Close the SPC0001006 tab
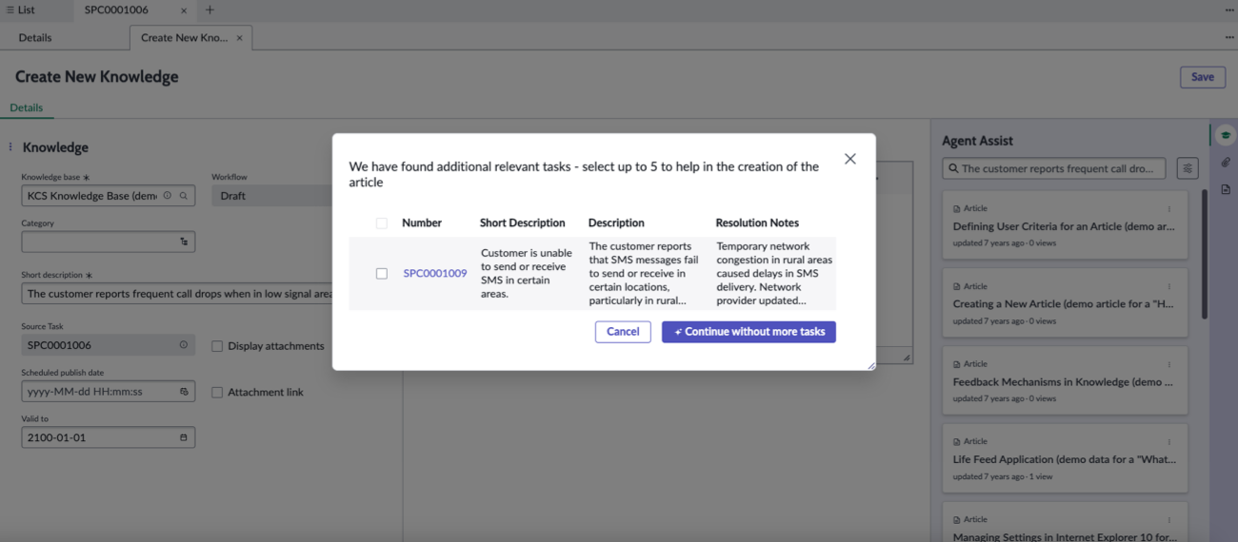This screenshot has width=1238, height=542. click(x=184, y=10)
